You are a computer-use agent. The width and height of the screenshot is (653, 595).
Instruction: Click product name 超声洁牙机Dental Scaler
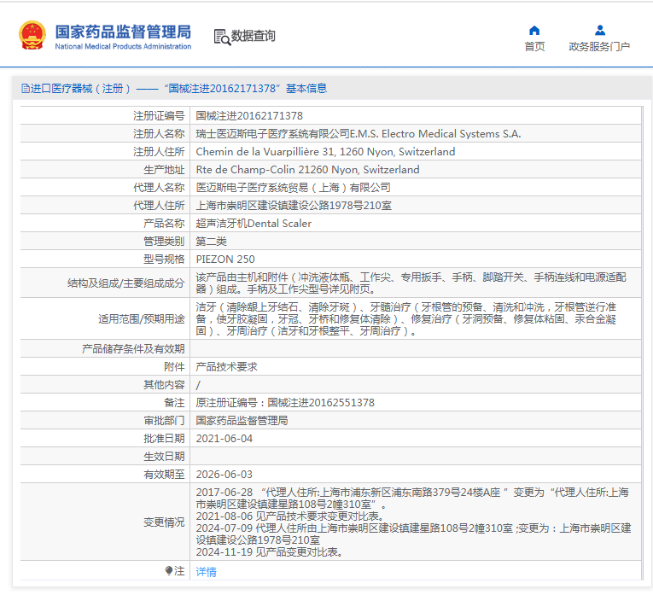pyautogui.click(x=254, y=223)
